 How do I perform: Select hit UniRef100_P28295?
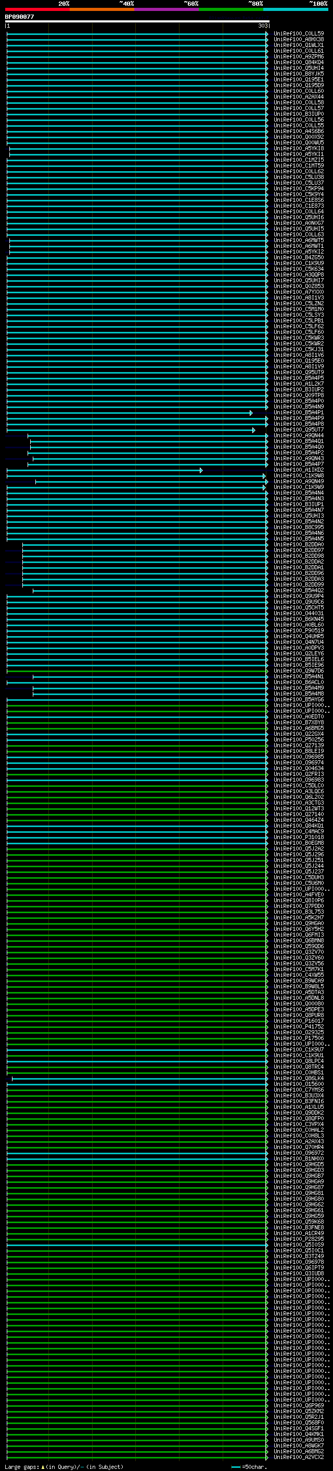pyautogui.click(x=298, y=1239)
